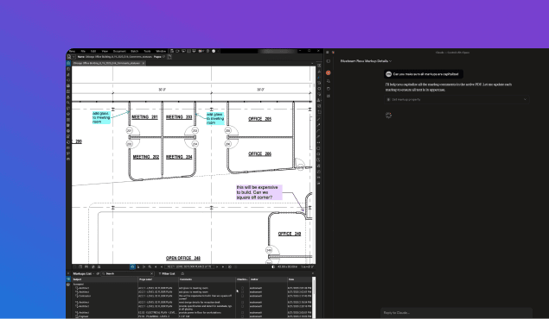Screen dimensions: 549x319
Task: Click the orange avatar icon in Claude sidebar
Action: point(329,72)
